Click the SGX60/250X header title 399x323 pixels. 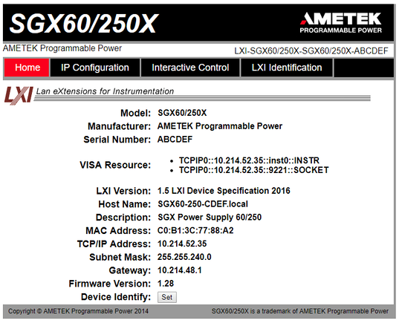pos(84,24)
